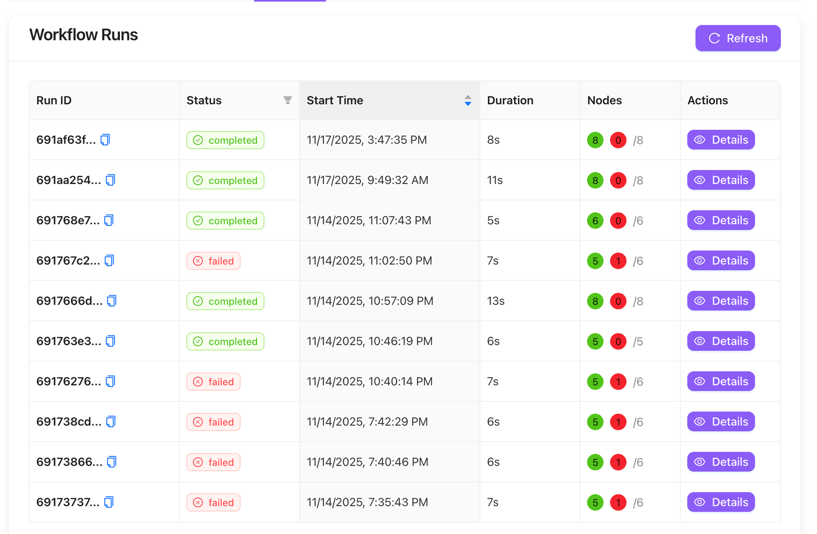
Task: Show details for the 13s duration run
Action: pos(720,301)
